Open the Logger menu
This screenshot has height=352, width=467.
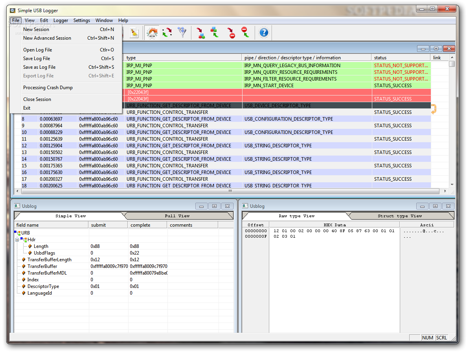(61, 20)
